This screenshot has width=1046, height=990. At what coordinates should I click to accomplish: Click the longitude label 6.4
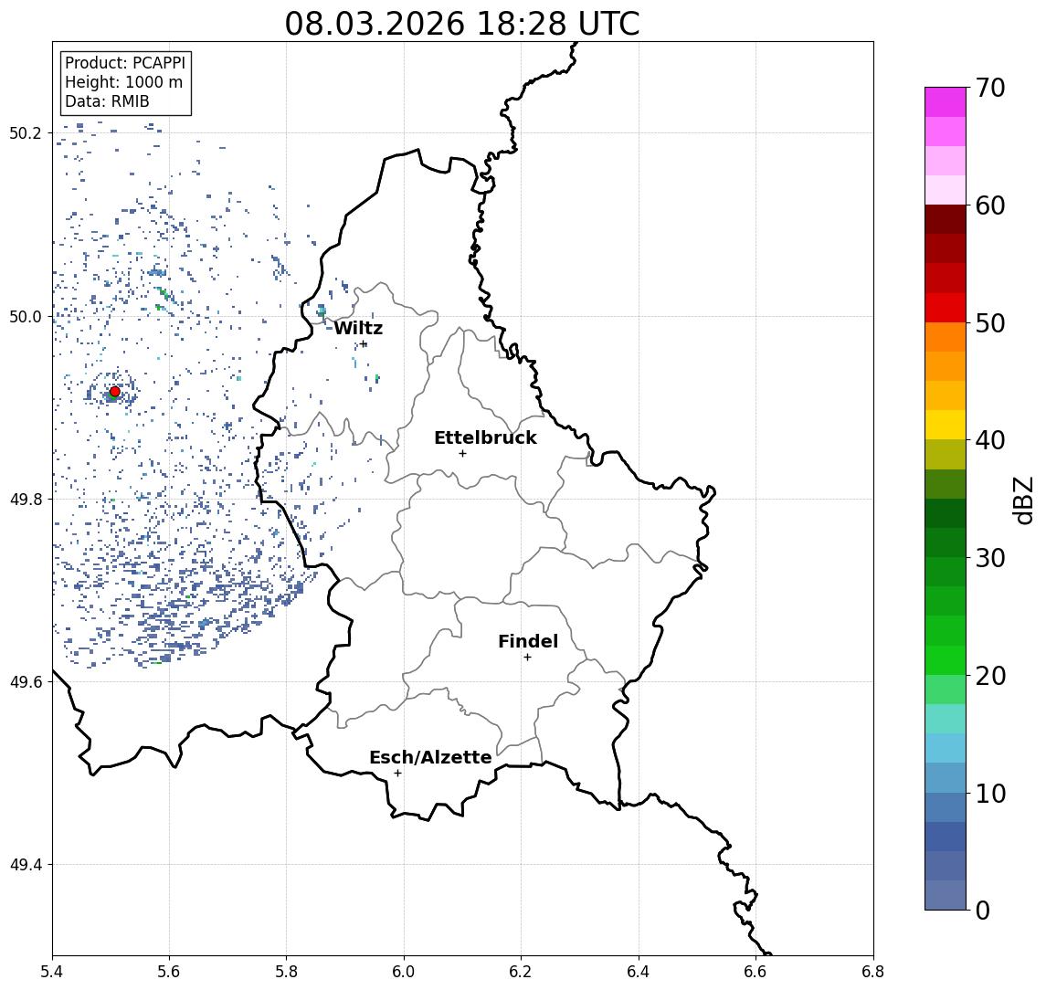639,972
